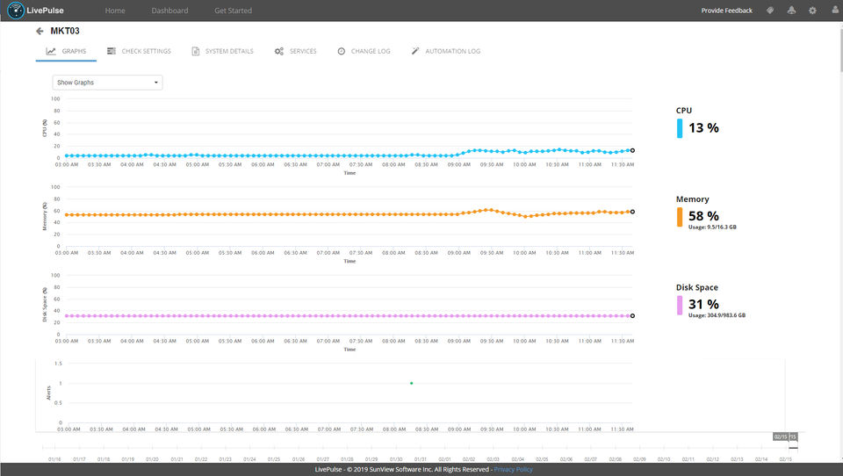
Task: Open Get Started in the top navigation
Action: point(233,11)
